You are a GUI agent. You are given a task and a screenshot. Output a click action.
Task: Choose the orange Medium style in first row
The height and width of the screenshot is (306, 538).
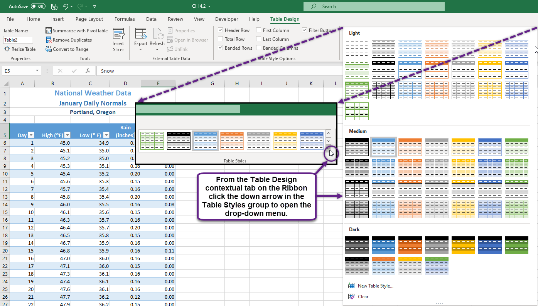click(410, 147)
